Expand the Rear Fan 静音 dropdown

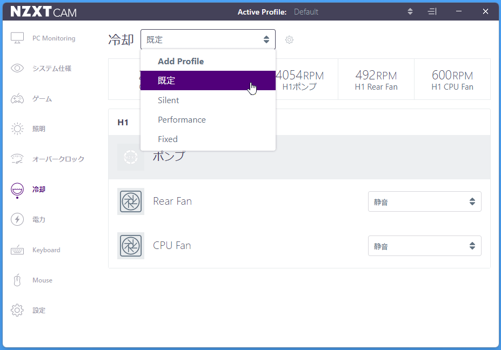[424, 201]
